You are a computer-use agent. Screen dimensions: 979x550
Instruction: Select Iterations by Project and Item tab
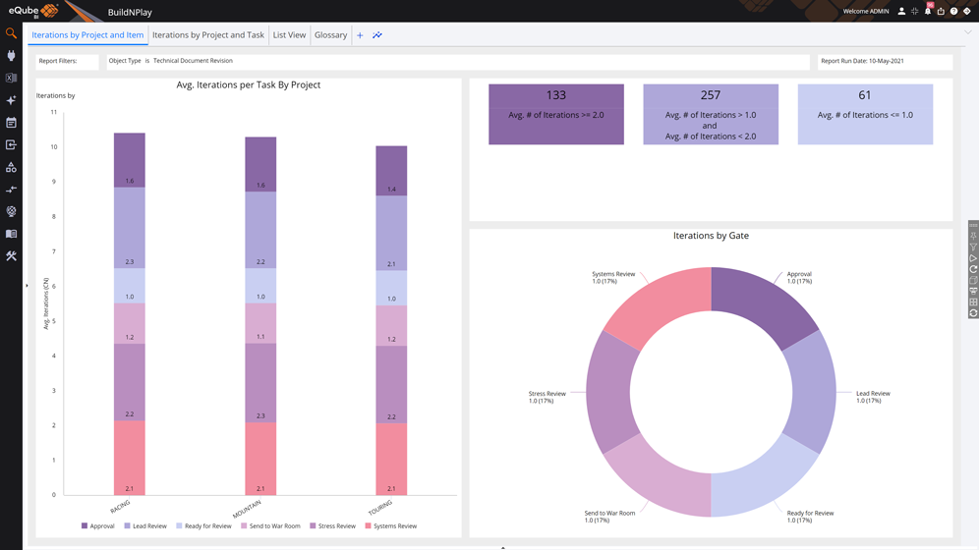pos(87,35)
